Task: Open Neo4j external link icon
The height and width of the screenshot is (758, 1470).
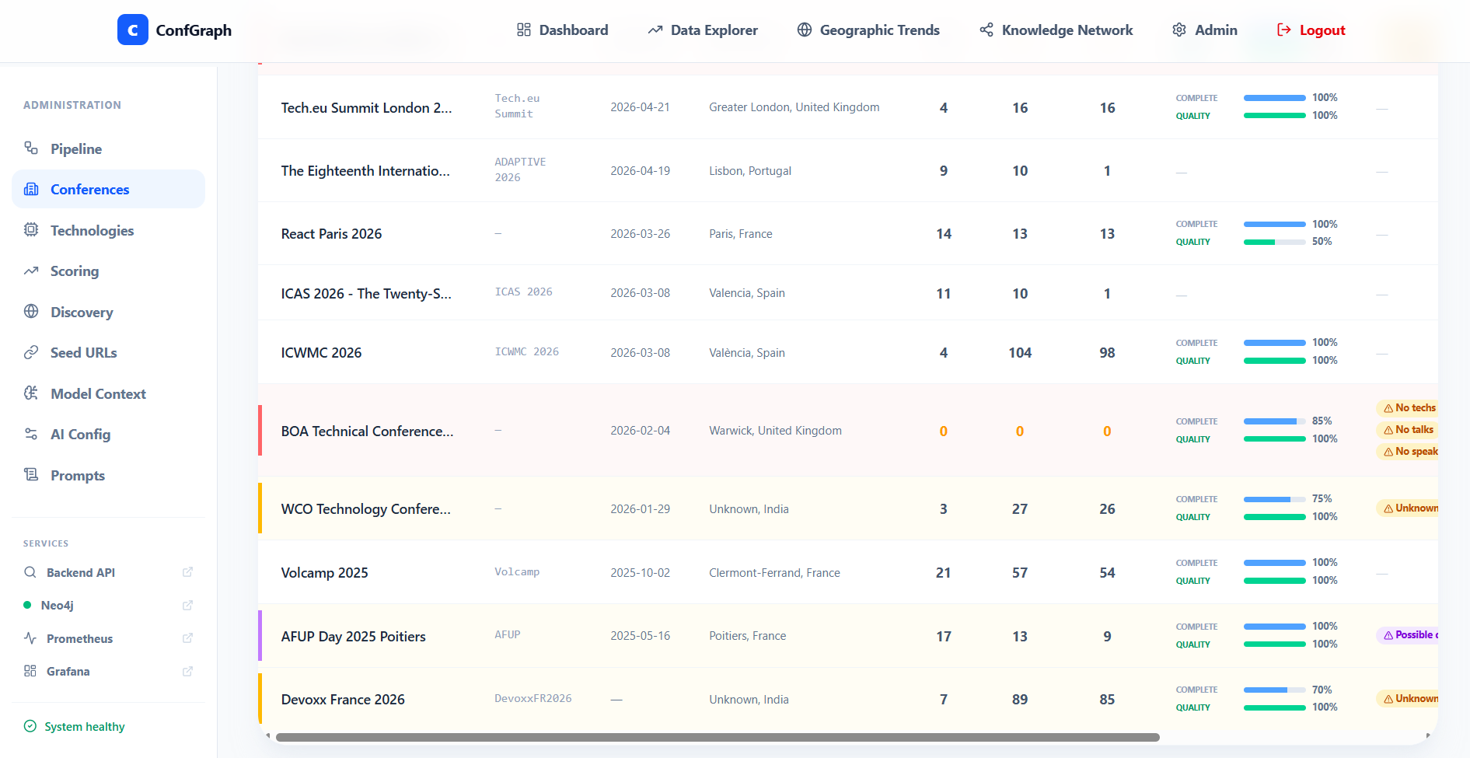Action: pos(187,605)
